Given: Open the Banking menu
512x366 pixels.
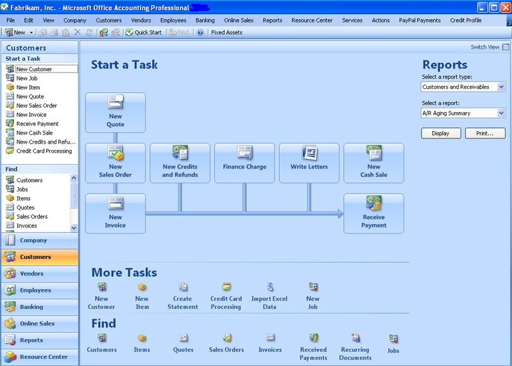Looking at the screenshot, I should pyautogui.click(x=205, y=21).
